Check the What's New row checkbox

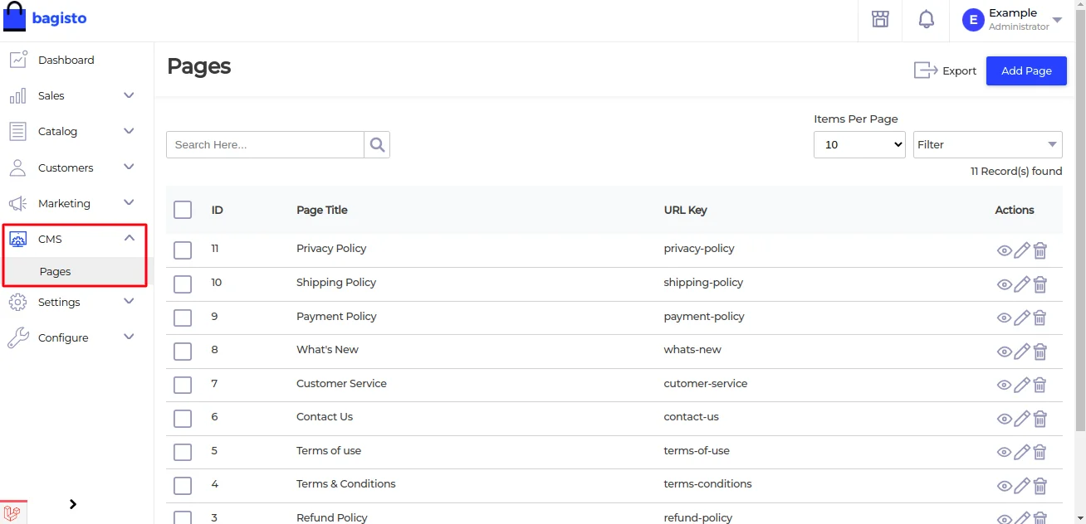pyautogui.click(x=183, y=352)
